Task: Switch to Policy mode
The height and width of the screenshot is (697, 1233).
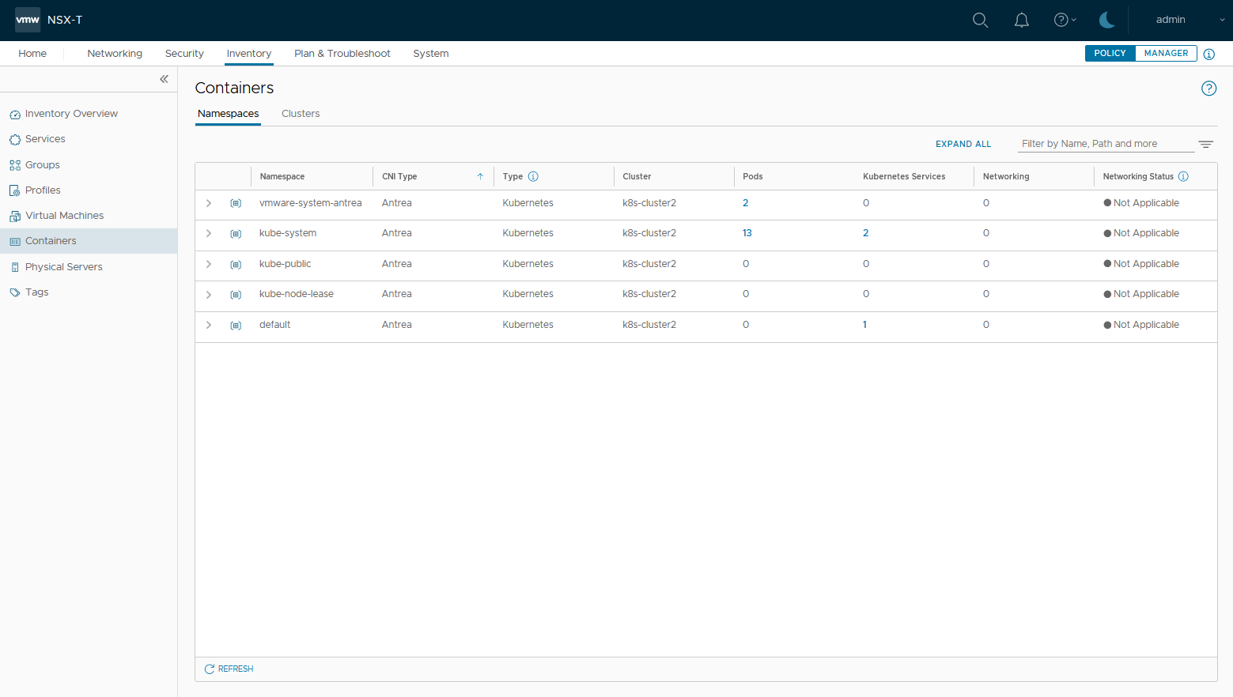Action: pos(1110,53)
